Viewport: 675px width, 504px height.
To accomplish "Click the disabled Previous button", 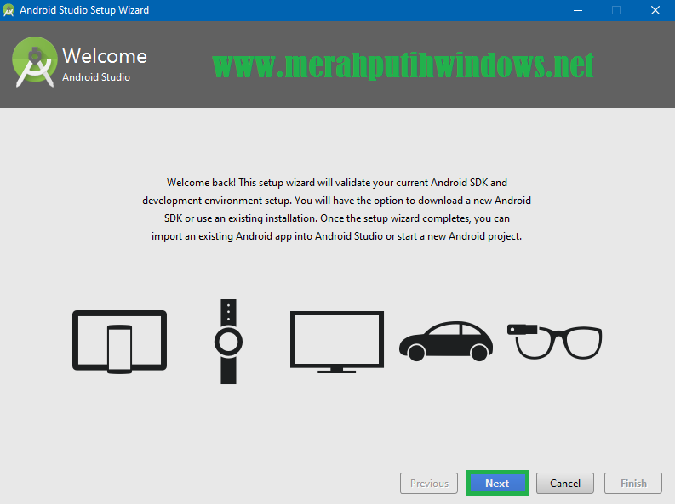I will pyautogui.click(x=429, y=483).
